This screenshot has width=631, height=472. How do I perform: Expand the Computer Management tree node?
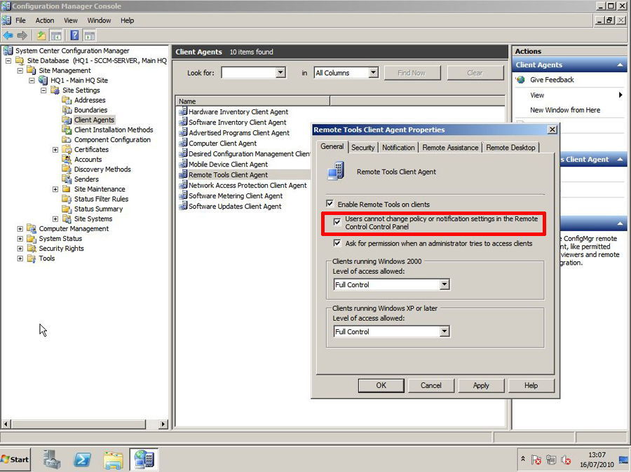click(x=20, y=228)
